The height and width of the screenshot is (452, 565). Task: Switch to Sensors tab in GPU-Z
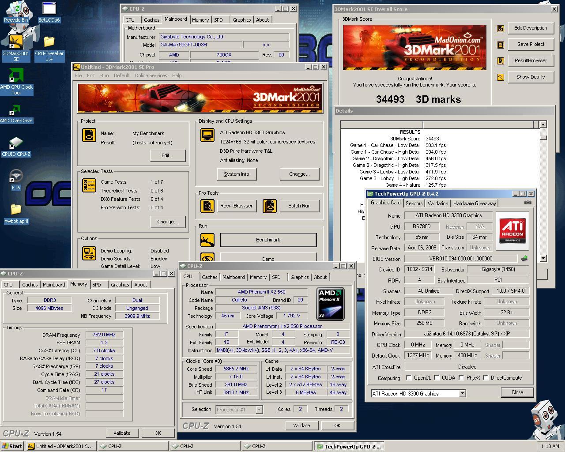pos(414,203)
